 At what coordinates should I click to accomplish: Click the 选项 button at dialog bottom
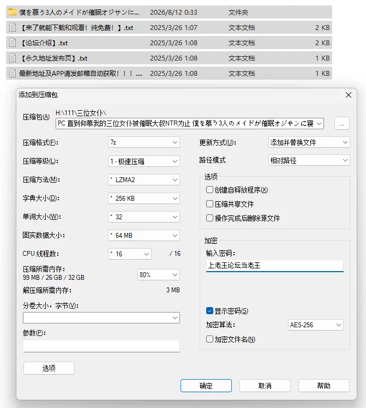49,368
